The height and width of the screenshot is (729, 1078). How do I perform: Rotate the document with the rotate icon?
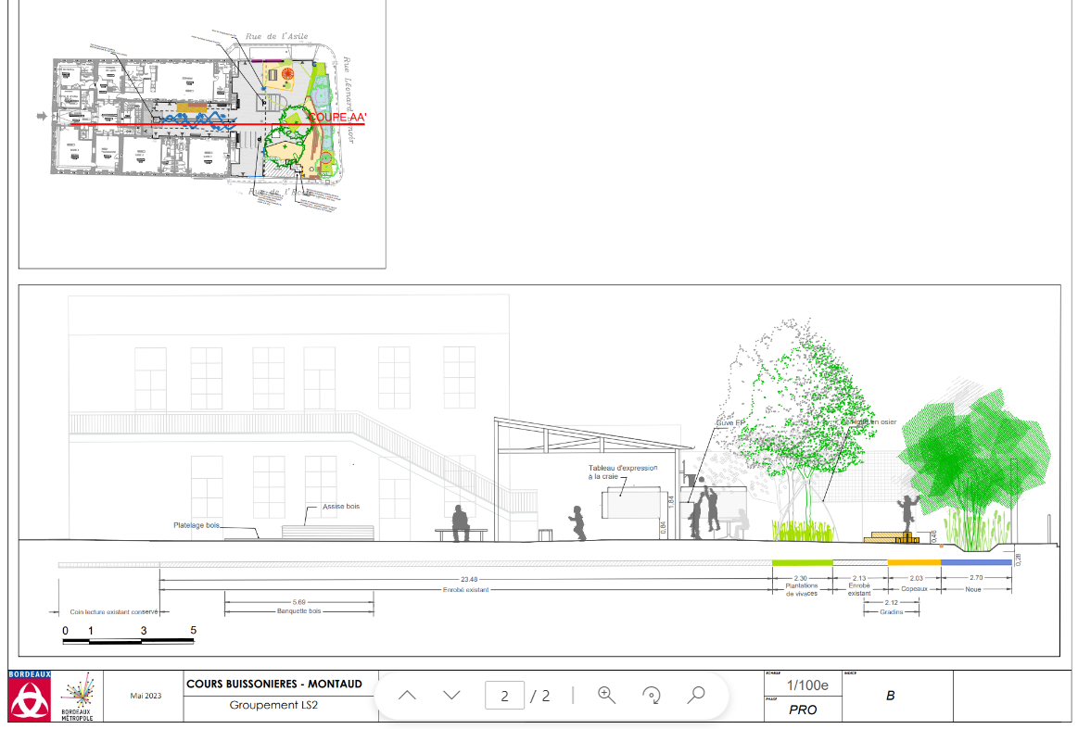tap(652, 695)
